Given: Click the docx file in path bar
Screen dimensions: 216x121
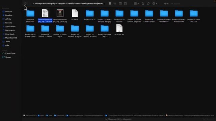Looking at the screenshot, I should tap(190, 115).
